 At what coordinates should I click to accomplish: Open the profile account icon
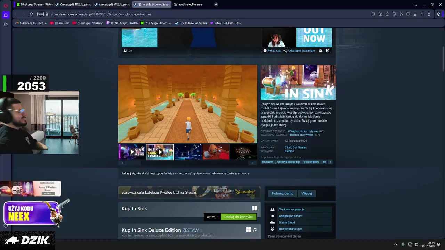429,14
